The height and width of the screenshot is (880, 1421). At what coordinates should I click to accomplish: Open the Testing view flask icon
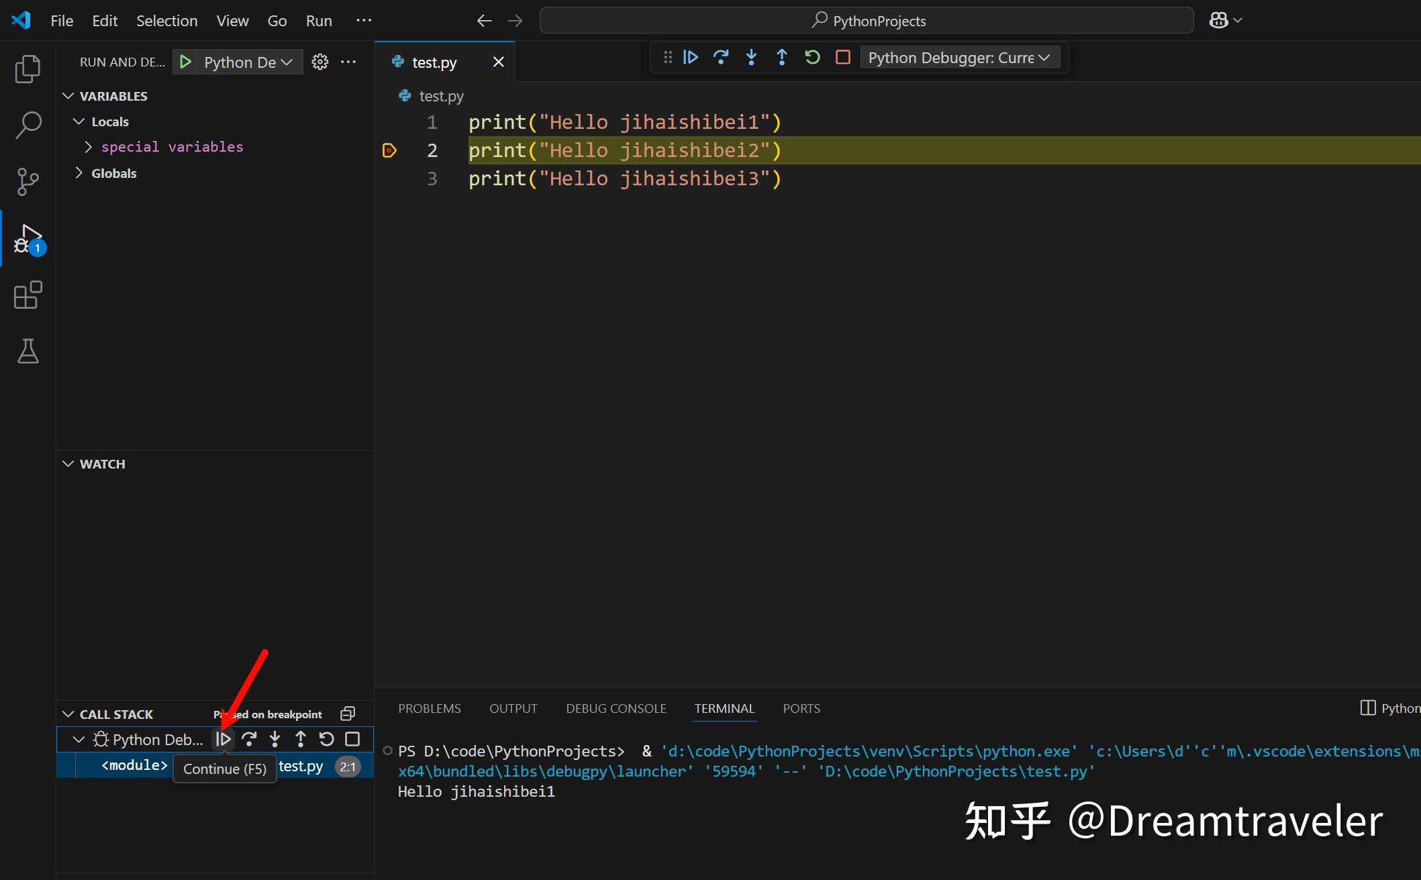pos(28,351)
